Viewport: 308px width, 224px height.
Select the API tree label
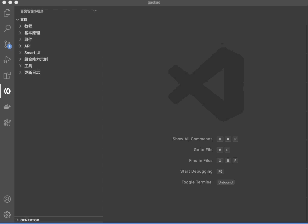(27, 46)
